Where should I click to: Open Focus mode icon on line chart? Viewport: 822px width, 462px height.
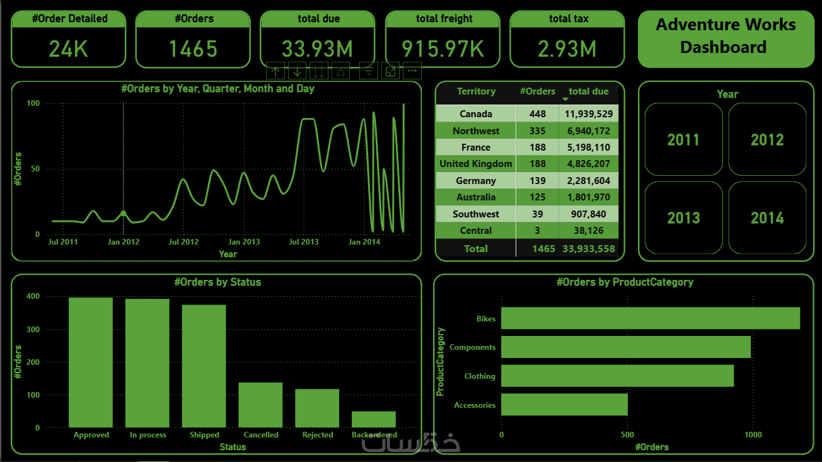tap(391, 71)
